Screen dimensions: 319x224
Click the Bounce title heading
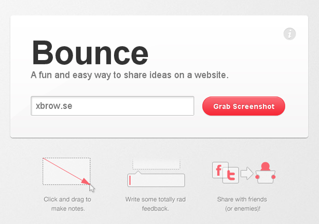(x=90, y=53)
